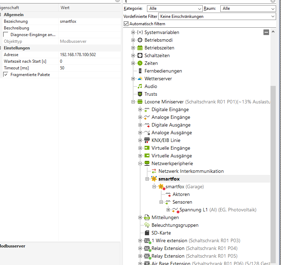Expand the Systemvariablen tree node
The image size is (281, 265).
click(x=133, y=32)
